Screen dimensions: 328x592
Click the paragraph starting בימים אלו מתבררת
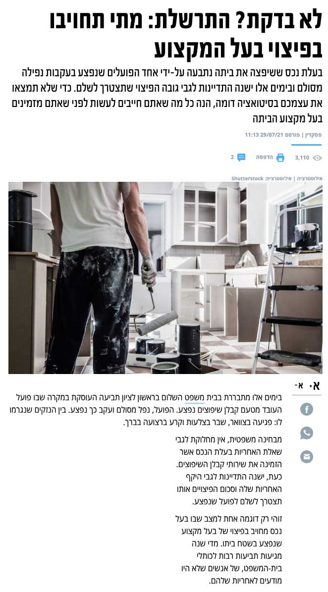pyautogui.click(x=146, y=410)
